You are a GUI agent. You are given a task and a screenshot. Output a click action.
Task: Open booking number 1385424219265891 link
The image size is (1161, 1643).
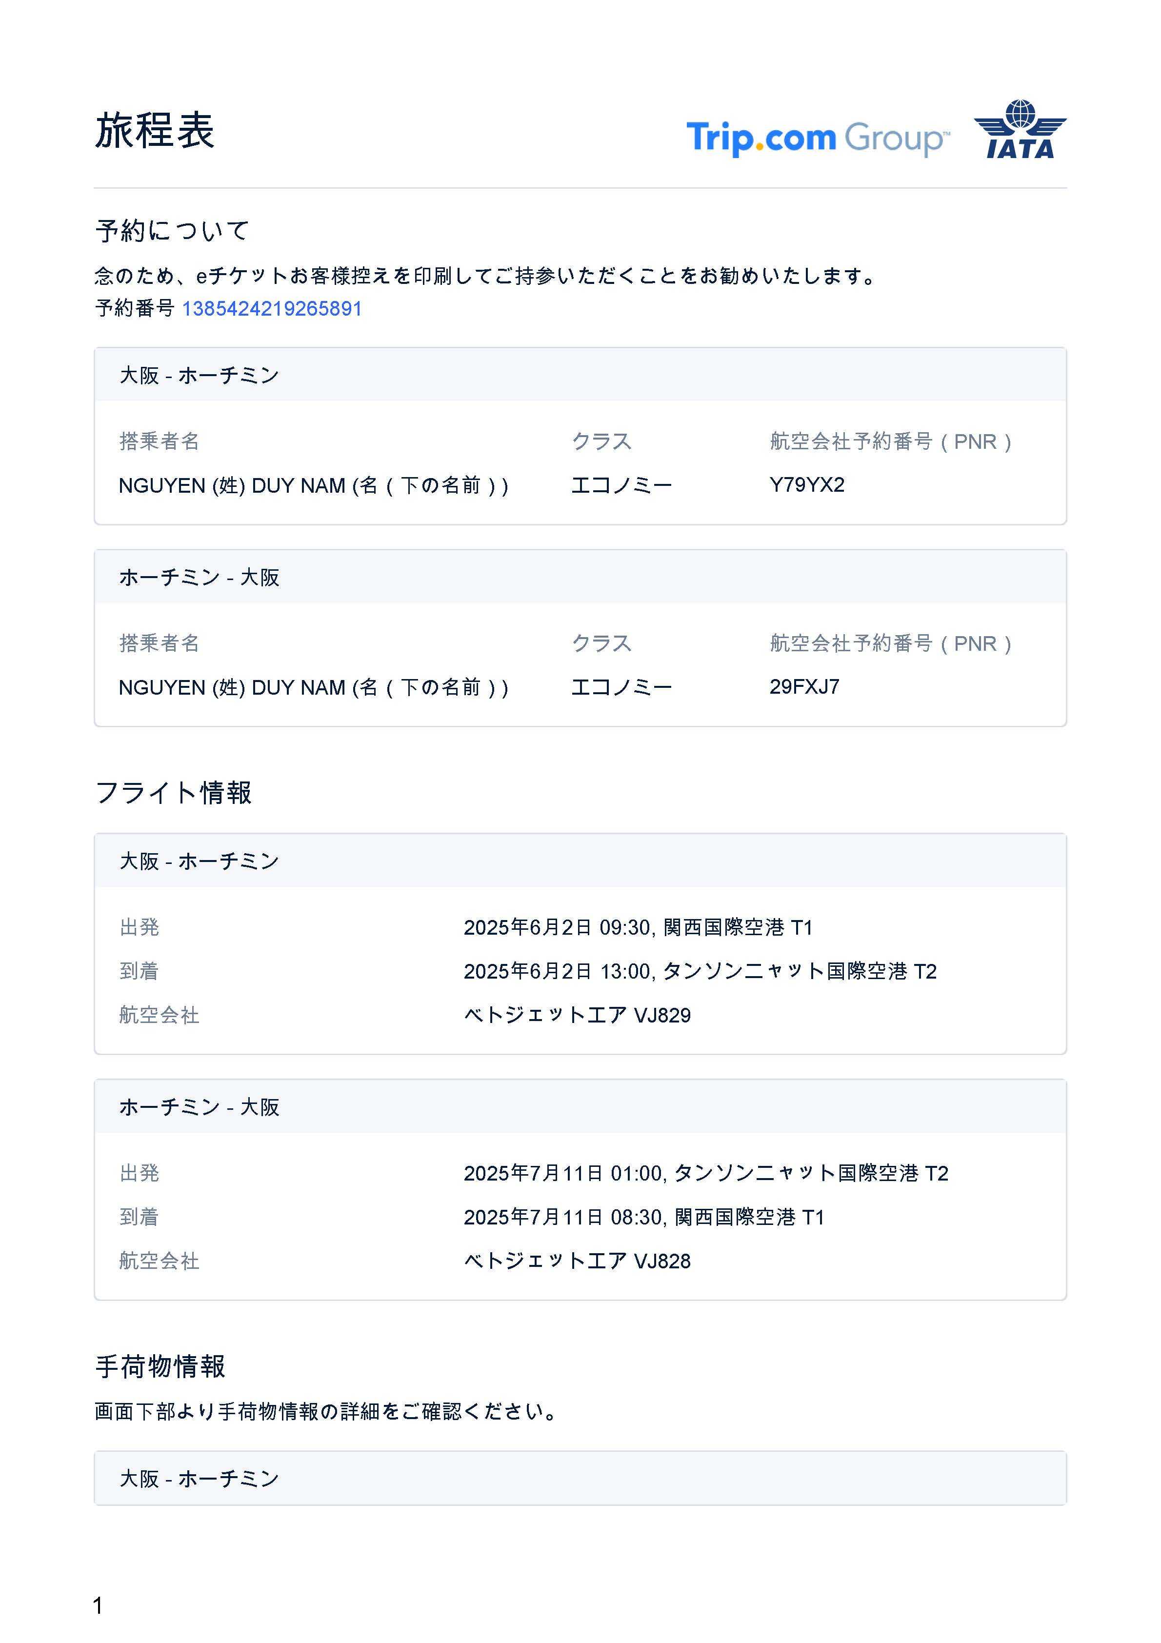tap(271, 308)
